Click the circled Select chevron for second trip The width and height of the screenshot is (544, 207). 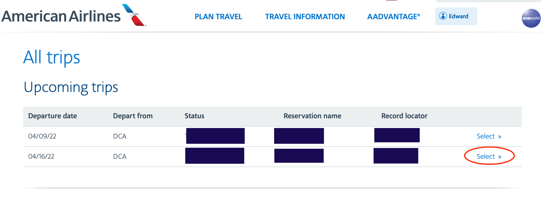coord(499,156)
